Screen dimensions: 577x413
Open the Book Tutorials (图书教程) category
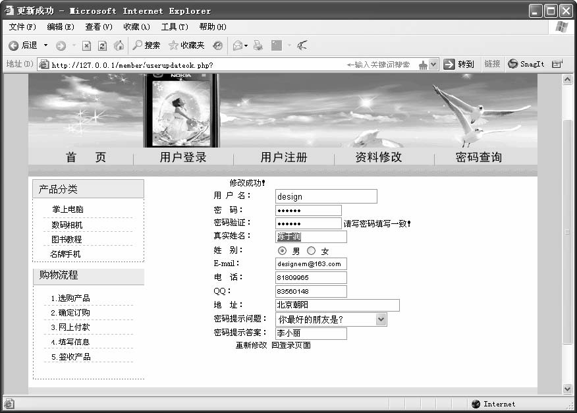tap(67, 240)
